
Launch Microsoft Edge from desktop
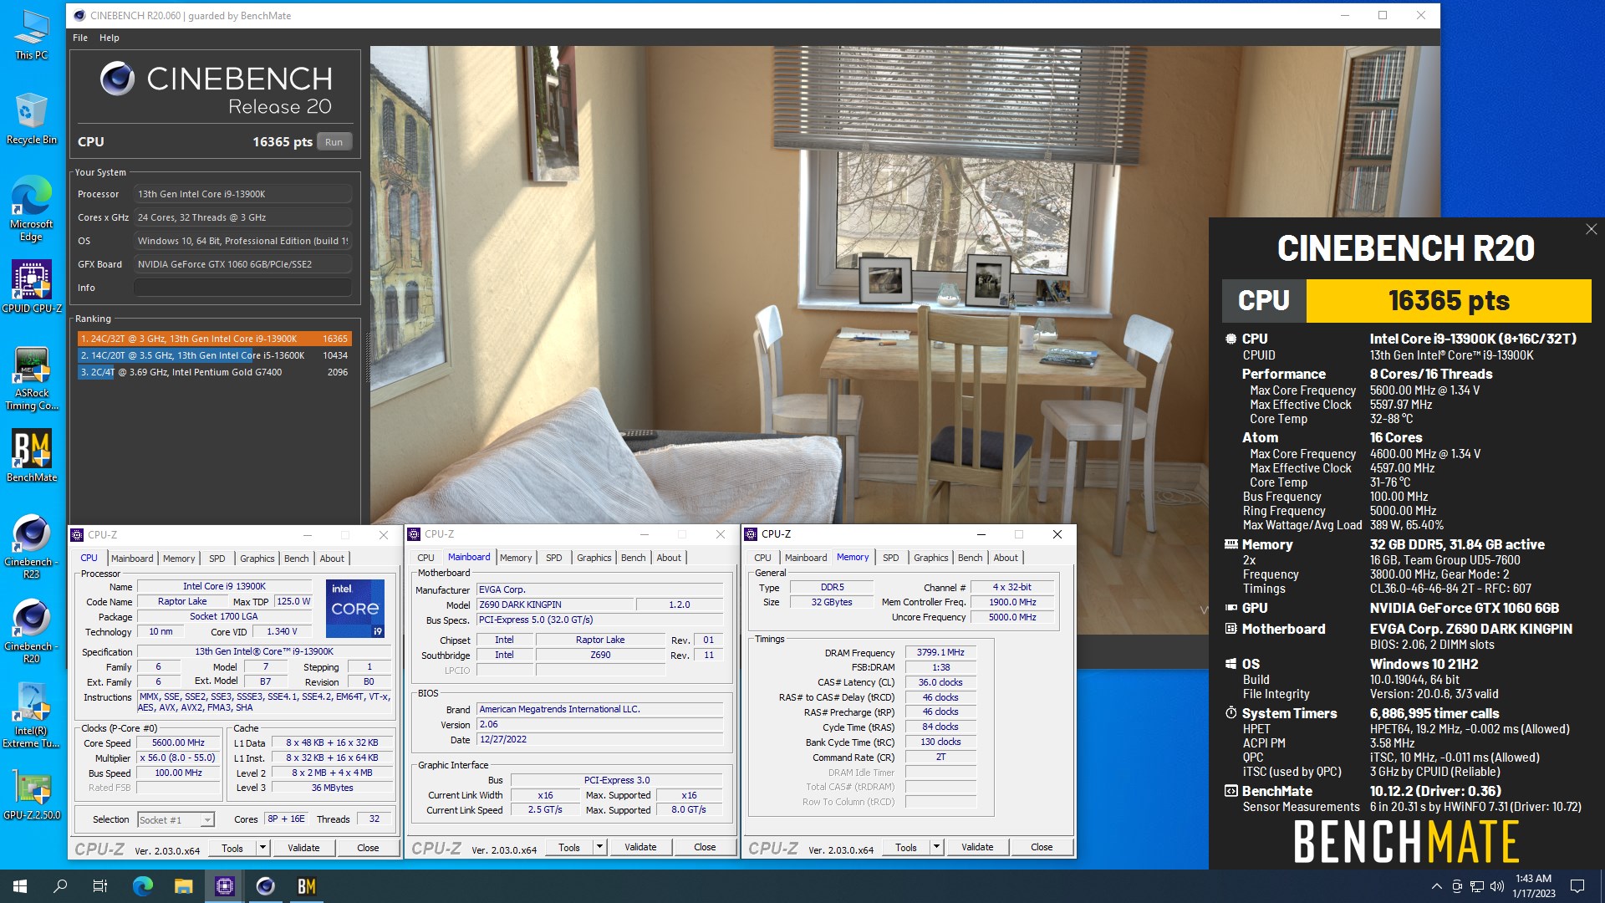(32, 209)
